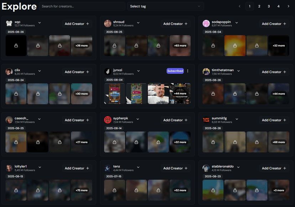
Task: Click the lock on caseoh_'s first thumbnail
Action: click(x=16, y=142)
